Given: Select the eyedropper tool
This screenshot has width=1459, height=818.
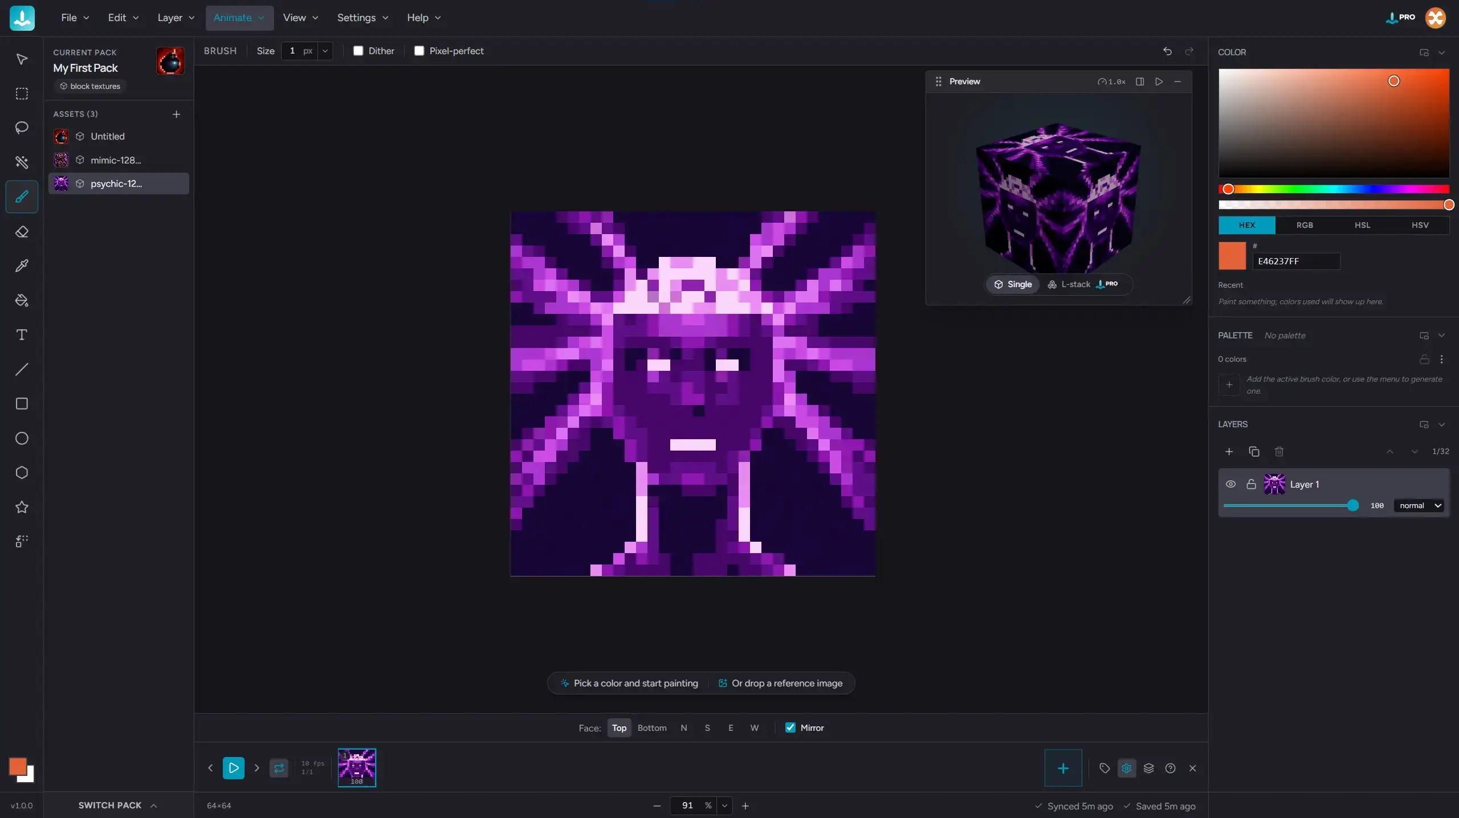Looking at the screenshot, I should click(22, 266).
